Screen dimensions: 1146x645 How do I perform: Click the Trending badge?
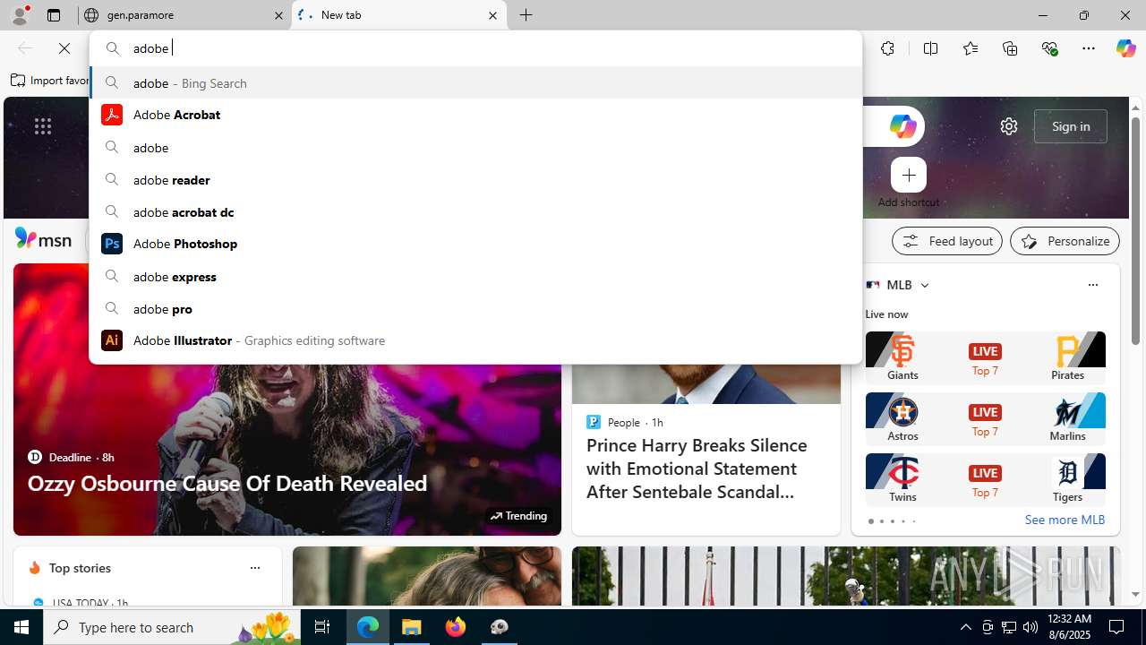tap(518, 516)
